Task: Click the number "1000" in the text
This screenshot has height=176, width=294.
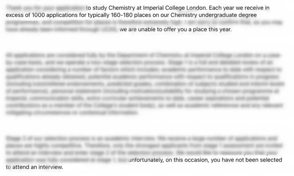Action: pyautogui.click(x=38, y=15)
